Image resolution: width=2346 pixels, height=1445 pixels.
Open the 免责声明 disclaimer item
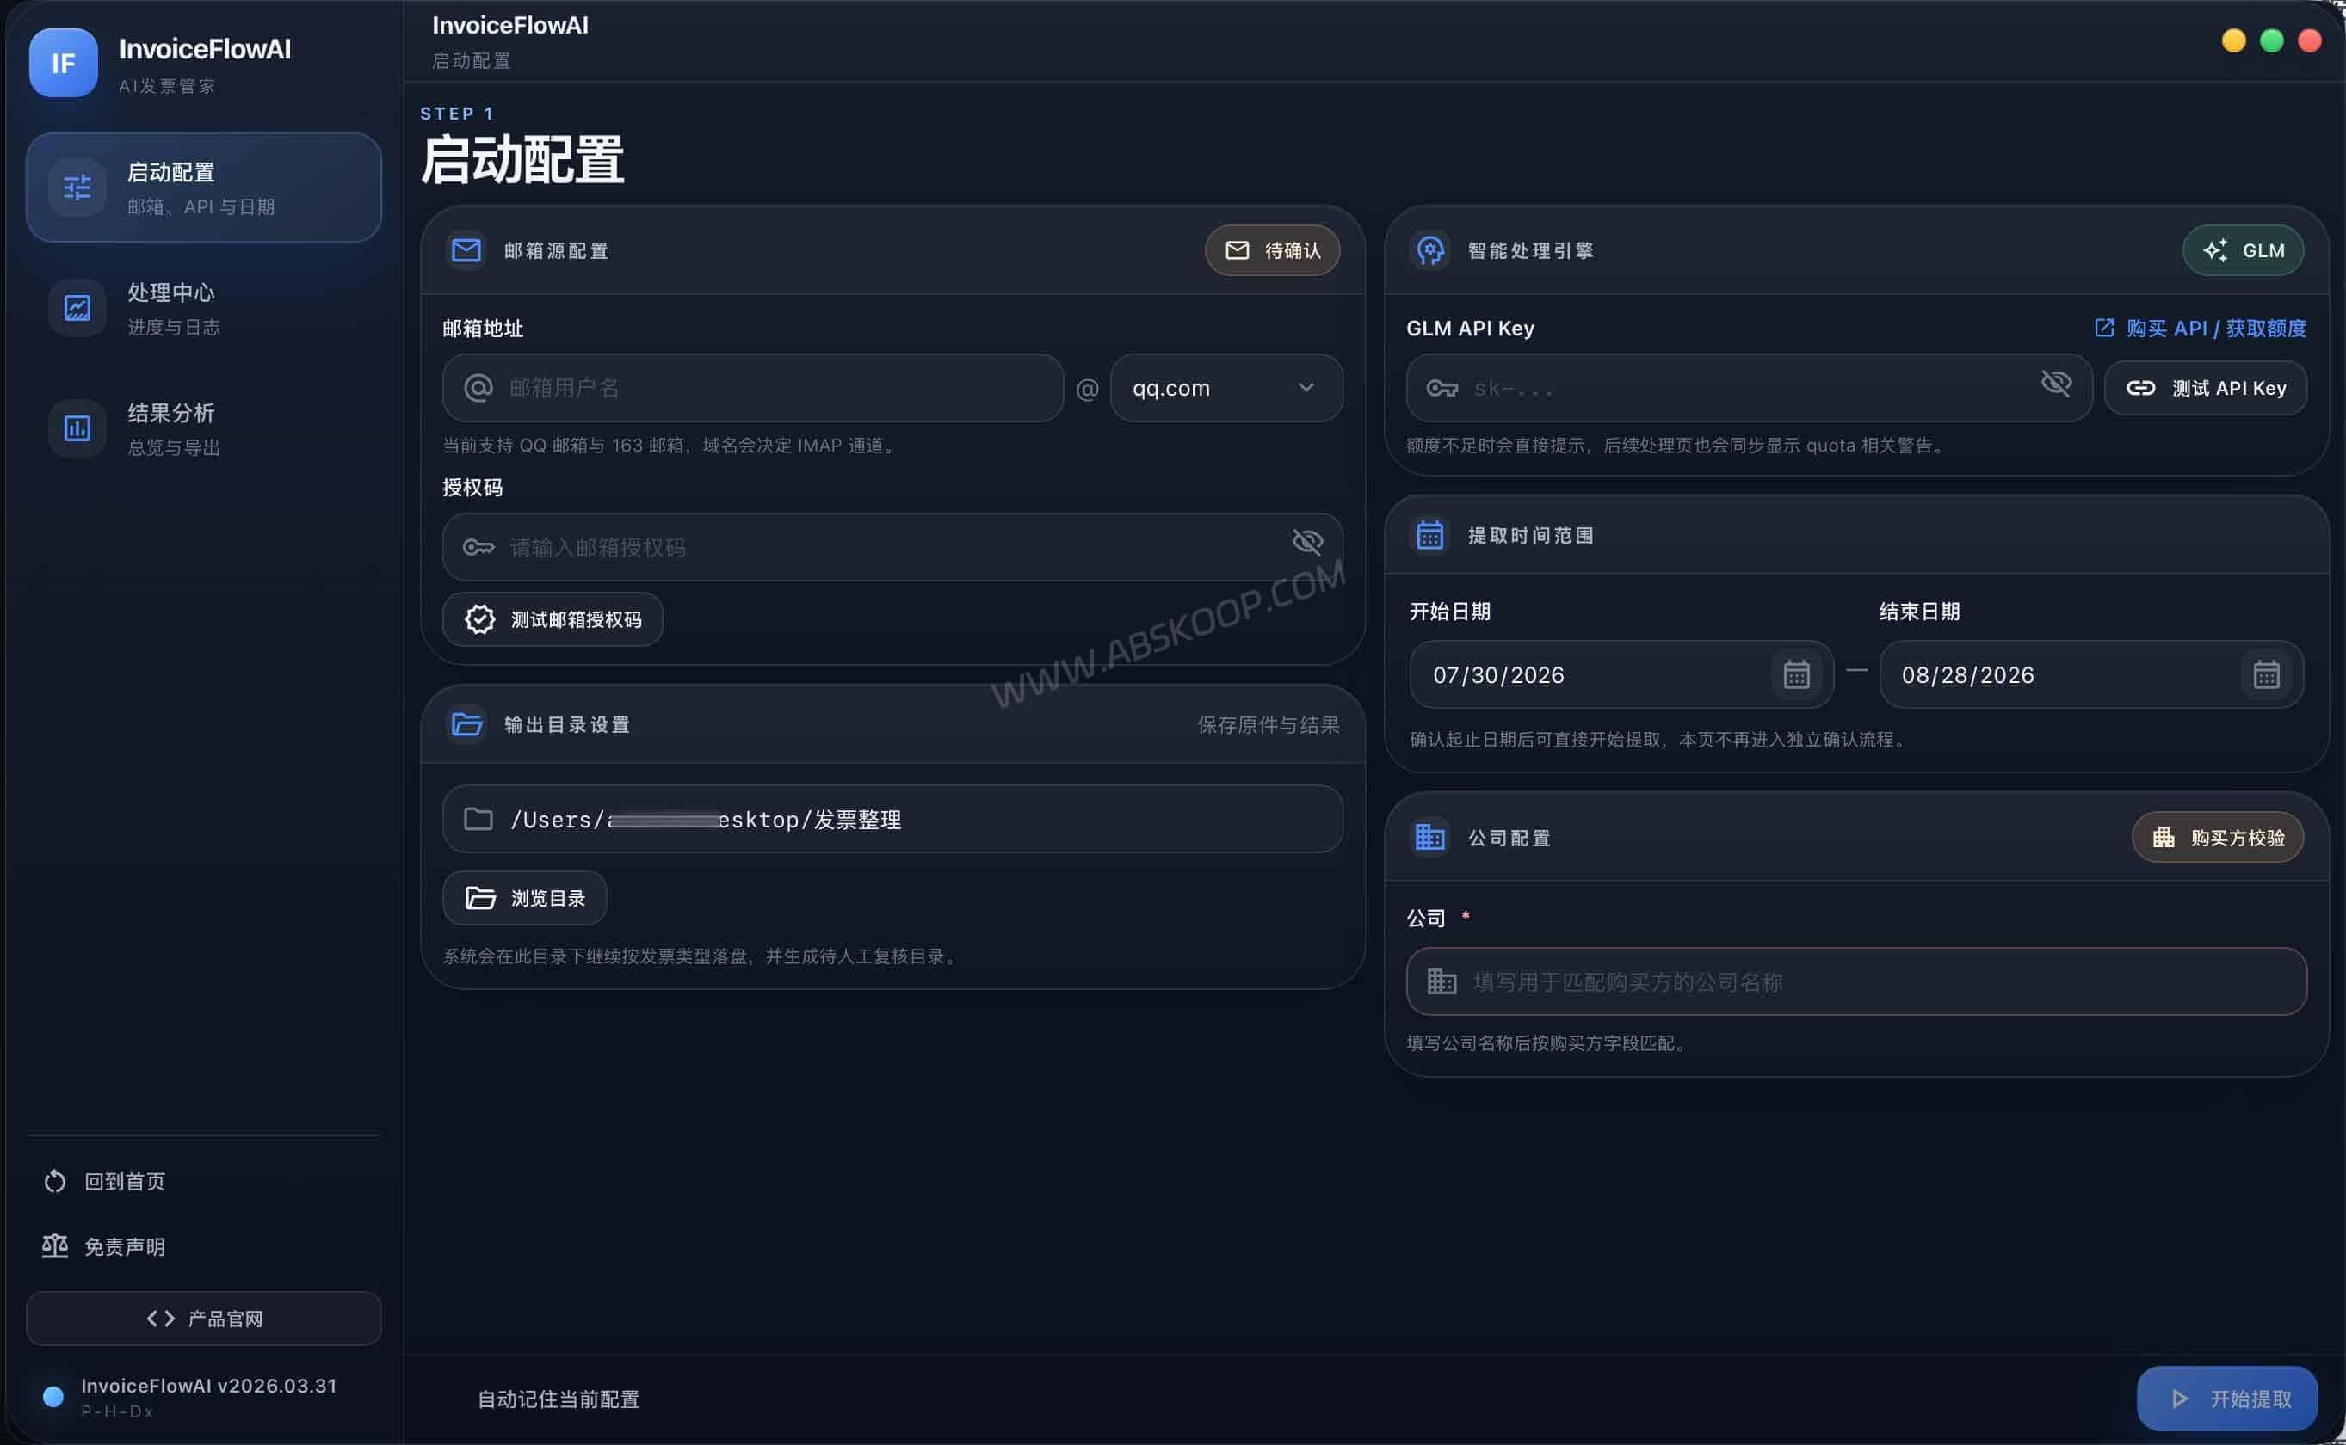[104, 1246]
